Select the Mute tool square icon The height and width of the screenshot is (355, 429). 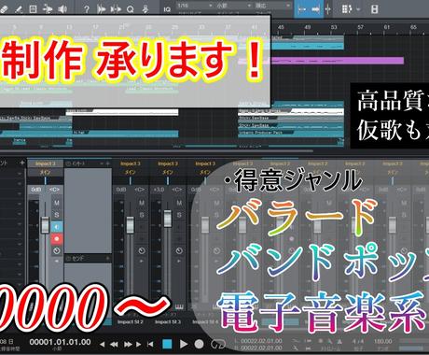click(34, 9)
